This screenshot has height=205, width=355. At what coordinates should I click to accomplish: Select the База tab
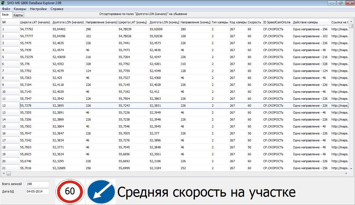tap(5, 14)
